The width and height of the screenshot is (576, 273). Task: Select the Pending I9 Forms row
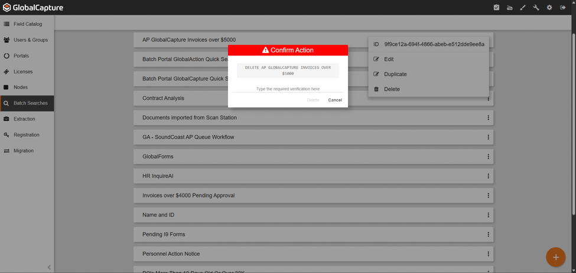(x=313, y=234)
